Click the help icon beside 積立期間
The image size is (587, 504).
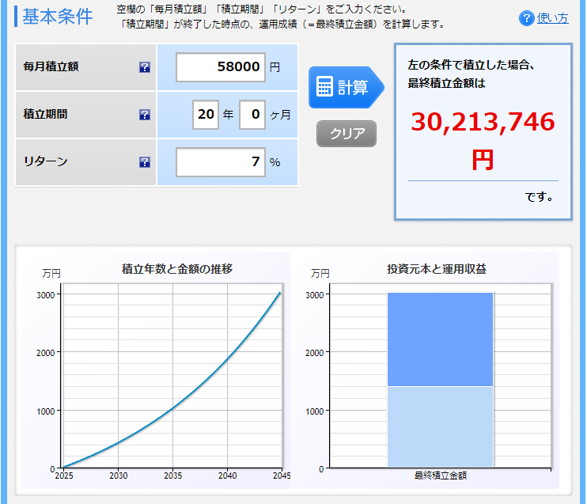click(x=145, y=115)
